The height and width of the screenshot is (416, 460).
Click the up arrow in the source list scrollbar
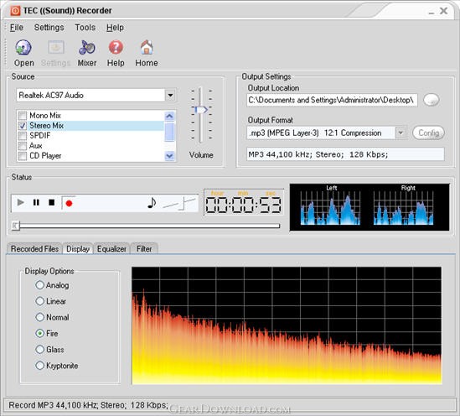coord(169,116)
